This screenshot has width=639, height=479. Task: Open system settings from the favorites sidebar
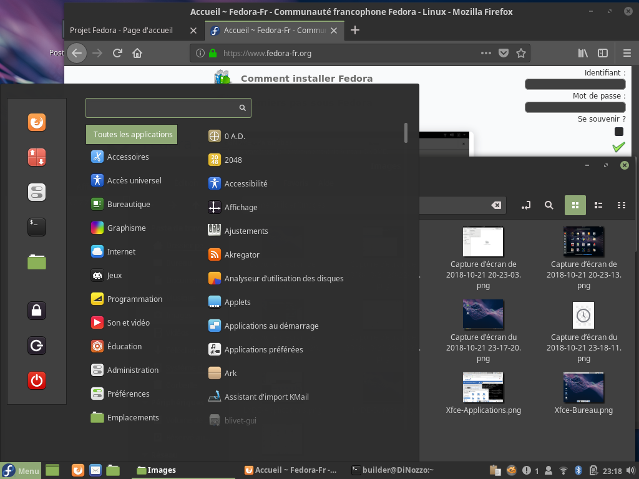tap(37, 192)
